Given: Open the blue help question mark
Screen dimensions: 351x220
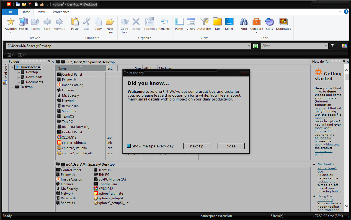Looking at the screenshot, I should [x=346, y=12].
